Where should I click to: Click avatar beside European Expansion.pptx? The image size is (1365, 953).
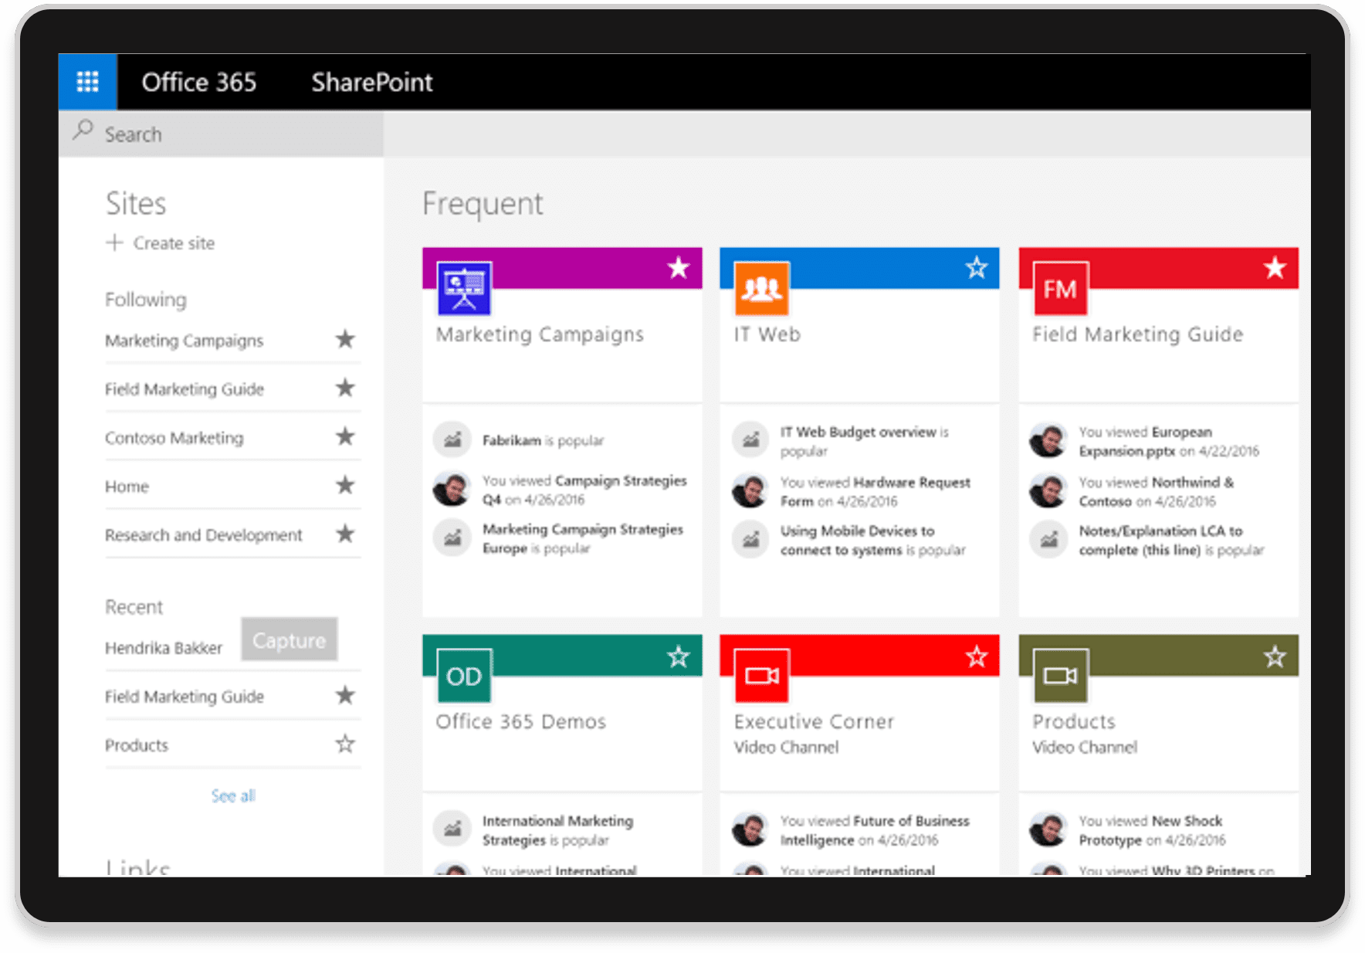(1048, 439)
